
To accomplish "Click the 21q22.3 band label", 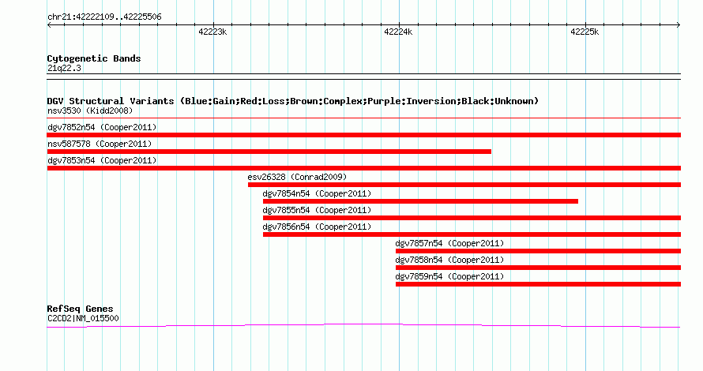I will (x=64, y=68).
